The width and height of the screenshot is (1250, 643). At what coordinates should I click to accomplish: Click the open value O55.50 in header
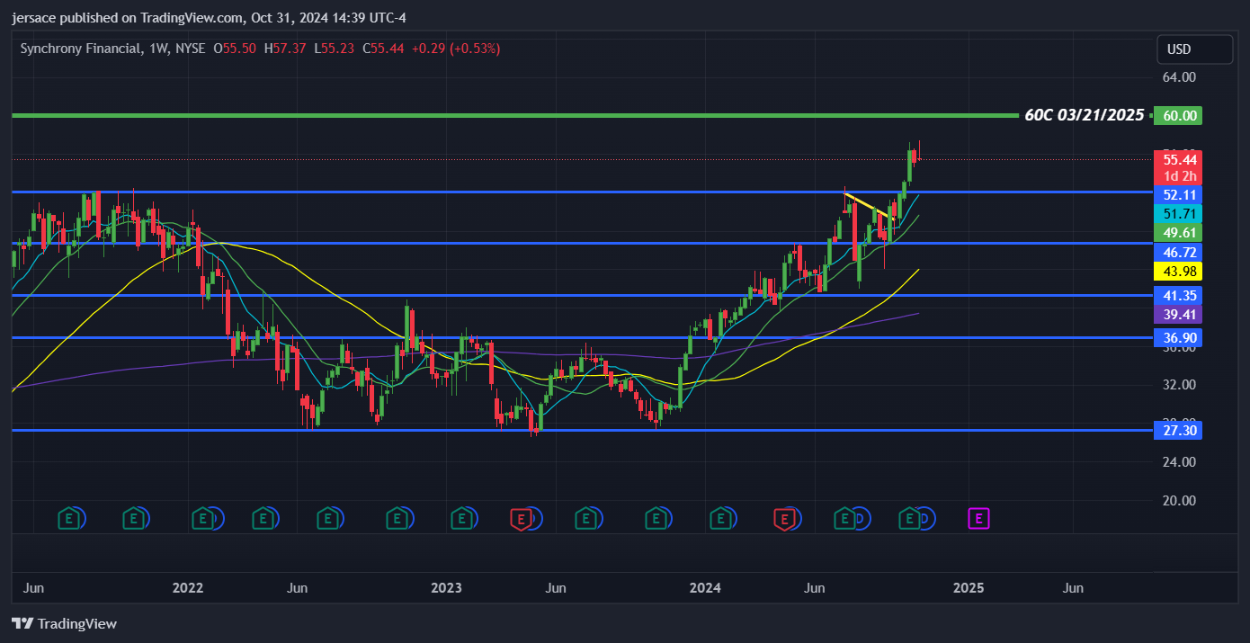[235, 49]
